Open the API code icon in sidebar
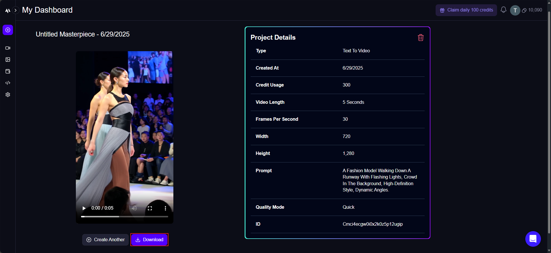The width and height of the screenshot is (551, 253). pos(8,83)
